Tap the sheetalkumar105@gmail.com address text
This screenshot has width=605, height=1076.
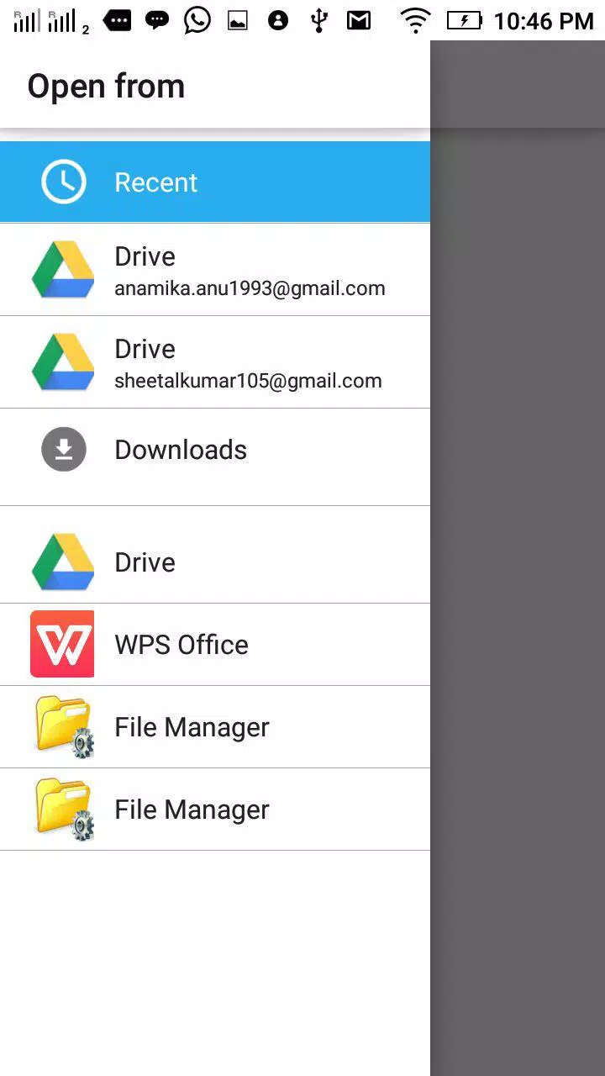(x=248, y=381)
